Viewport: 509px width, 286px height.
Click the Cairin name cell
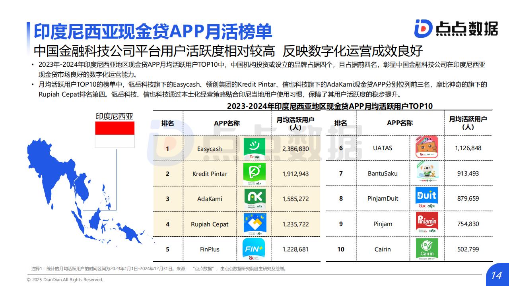pyautogui.click(x=383, y=249)
